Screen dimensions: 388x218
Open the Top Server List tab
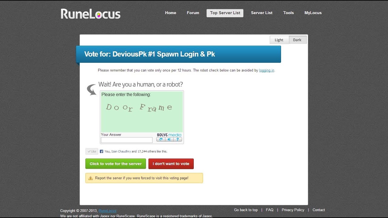coord(225,13)
